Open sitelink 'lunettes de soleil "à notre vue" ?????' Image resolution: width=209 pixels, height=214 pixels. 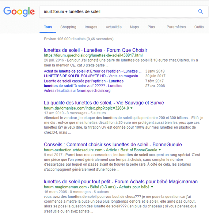pyautogui.click(x=83, y=86)
